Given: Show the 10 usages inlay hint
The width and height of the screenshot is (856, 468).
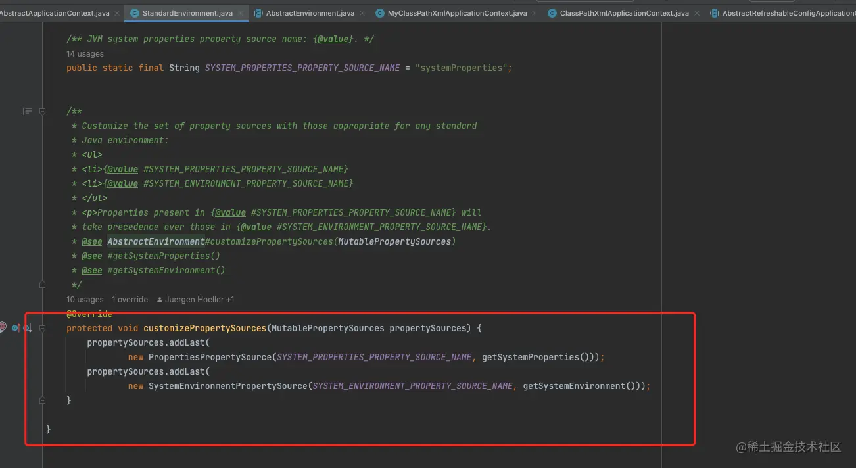Looking at the screenshot, I should pos(85,300).
